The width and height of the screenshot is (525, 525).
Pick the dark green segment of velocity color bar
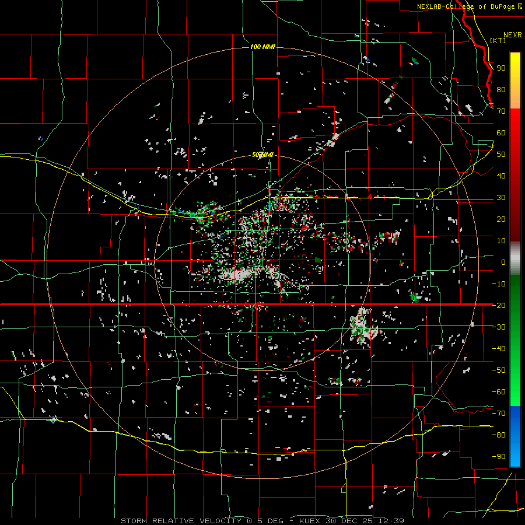pos(515,289)
